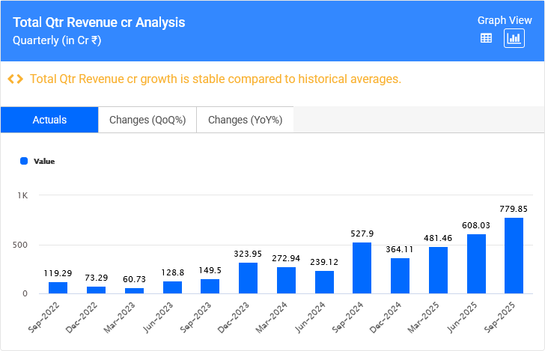Click the Dec-2024 bar showing 364.11
The image size is (545, 351).
400,276
